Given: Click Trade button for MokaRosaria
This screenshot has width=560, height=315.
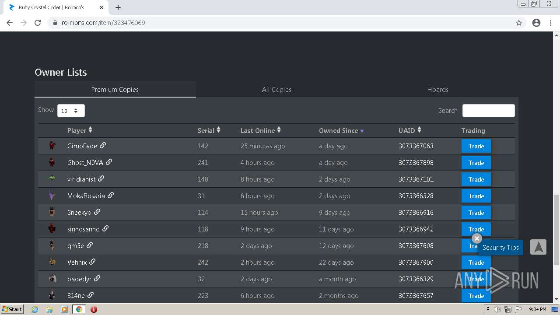Looking at the screenshot, I should [x=476, y=196].
